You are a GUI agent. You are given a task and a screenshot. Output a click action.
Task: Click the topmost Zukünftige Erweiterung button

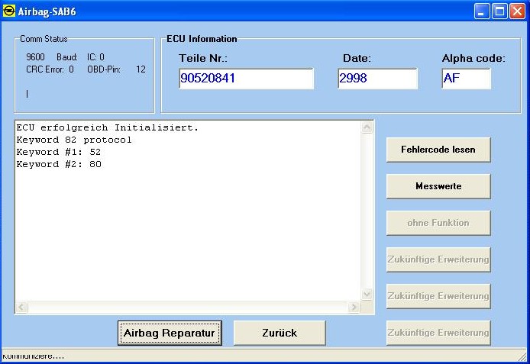(438, 259)
